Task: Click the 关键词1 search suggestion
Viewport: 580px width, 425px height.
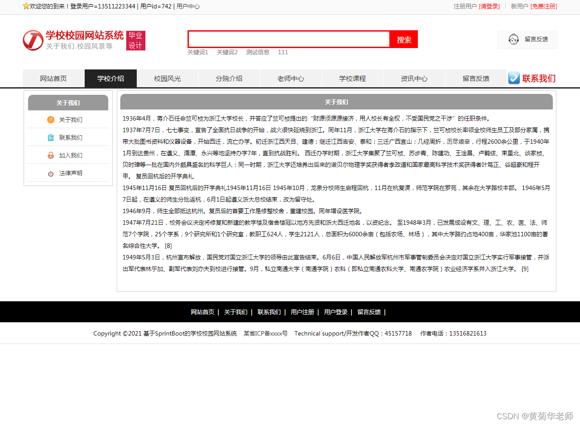Action: (x=198, y=52)
